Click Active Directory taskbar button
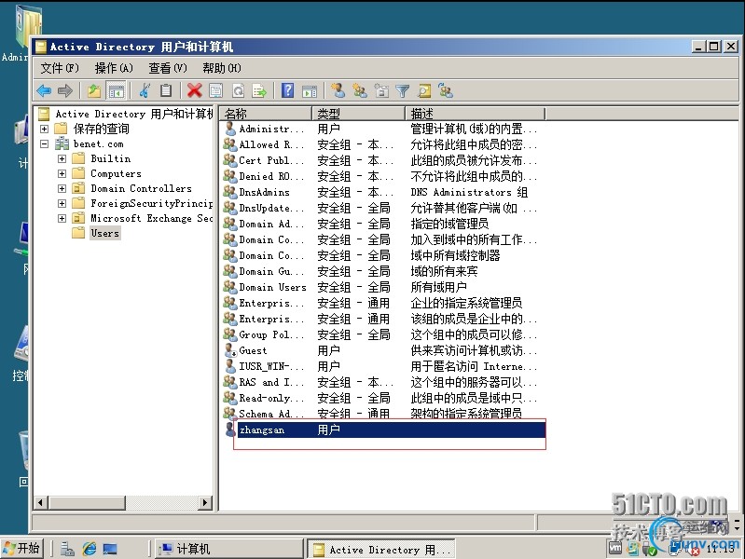Viewport: 745px width, 559px height. tap(381, 549)
